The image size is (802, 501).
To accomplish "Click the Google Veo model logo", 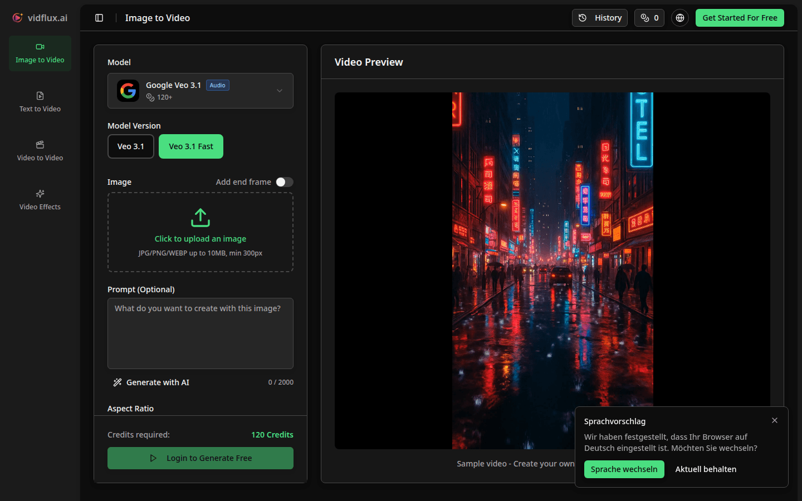I will [x=128, y=91].
